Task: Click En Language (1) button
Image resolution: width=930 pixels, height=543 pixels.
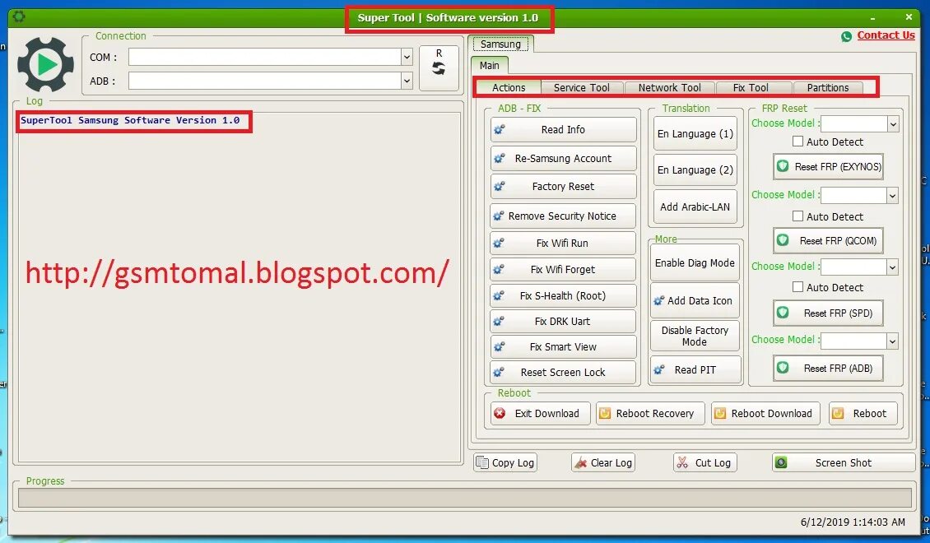Action: pos(695,133)
